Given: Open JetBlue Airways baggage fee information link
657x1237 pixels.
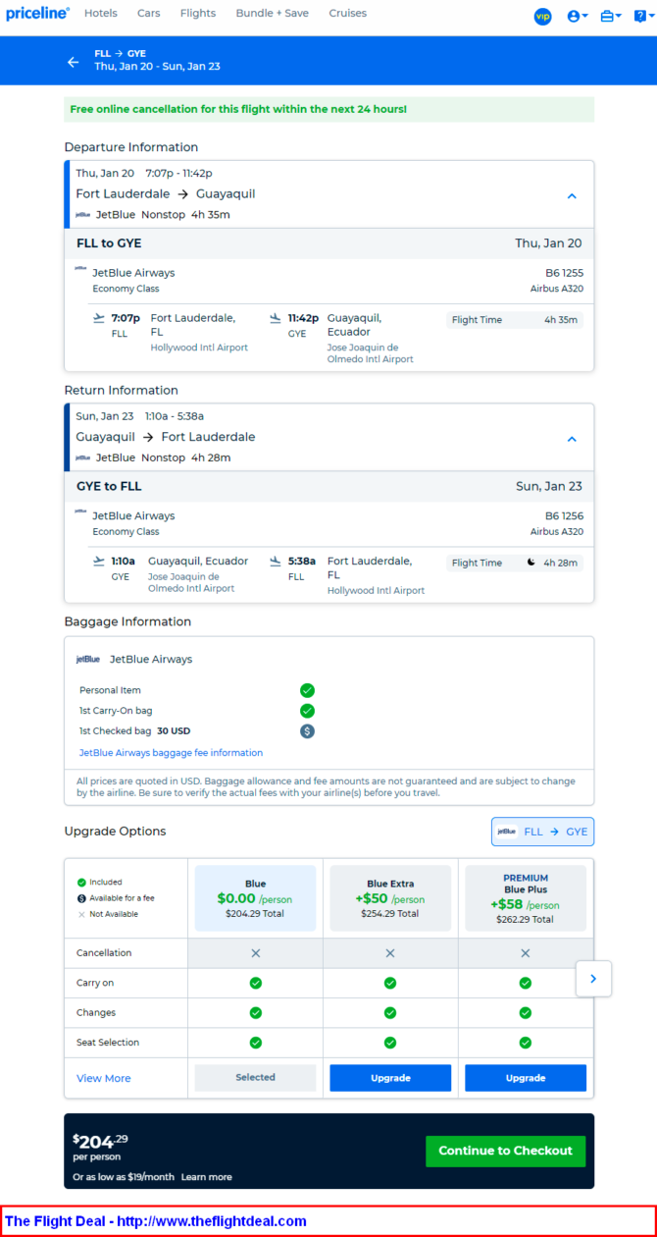Looking at the screenshot, I should (x=171, y=753).
